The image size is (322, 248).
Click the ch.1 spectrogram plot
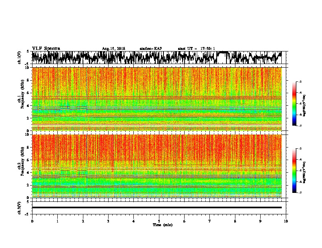click(157, 99)
